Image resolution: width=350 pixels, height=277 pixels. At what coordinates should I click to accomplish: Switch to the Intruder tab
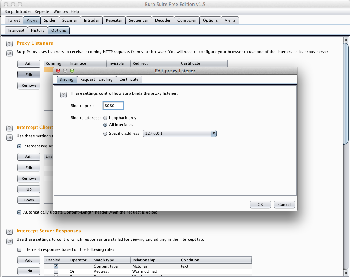(x=92, y=20)
